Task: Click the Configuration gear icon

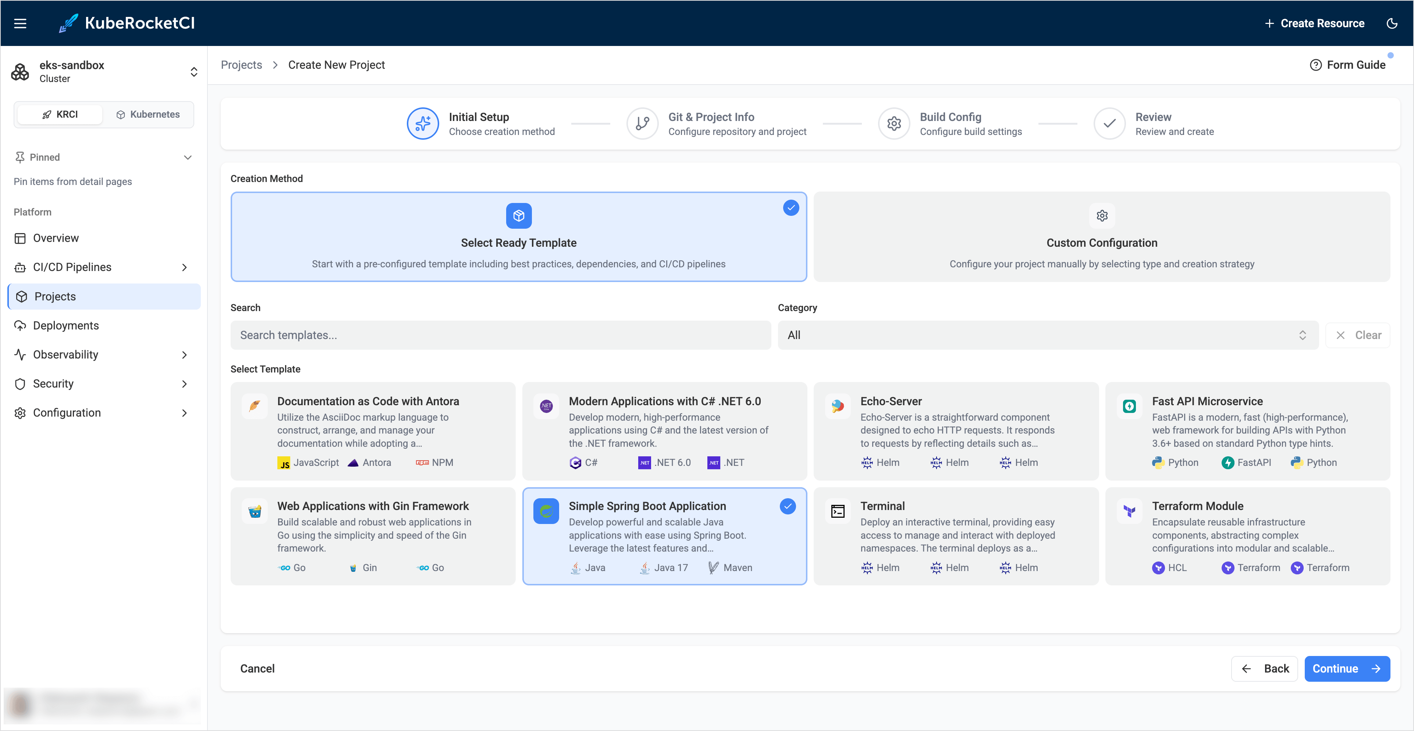Action: pos(20,413)
